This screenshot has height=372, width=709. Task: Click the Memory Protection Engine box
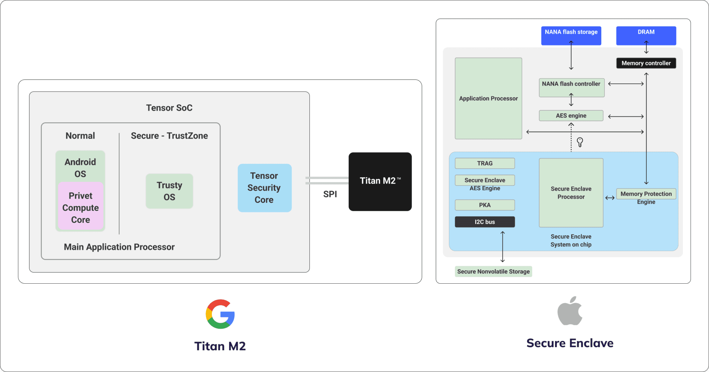coord(646,194)
